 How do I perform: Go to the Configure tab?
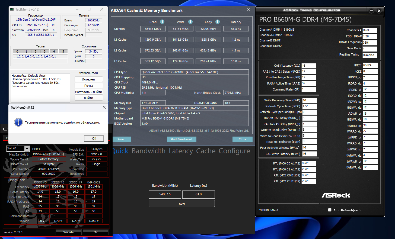coord(234,151)
